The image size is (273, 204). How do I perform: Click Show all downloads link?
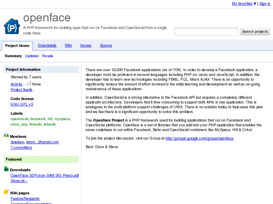click(x=19, y=181)
